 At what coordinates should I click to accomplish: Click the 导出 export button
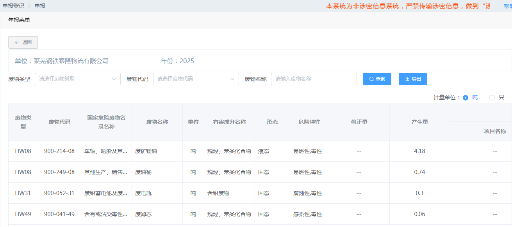tap(413, 79)
